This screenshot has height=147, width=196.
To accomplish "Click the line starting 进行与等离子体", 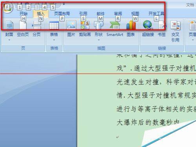I will pos(156,109).
